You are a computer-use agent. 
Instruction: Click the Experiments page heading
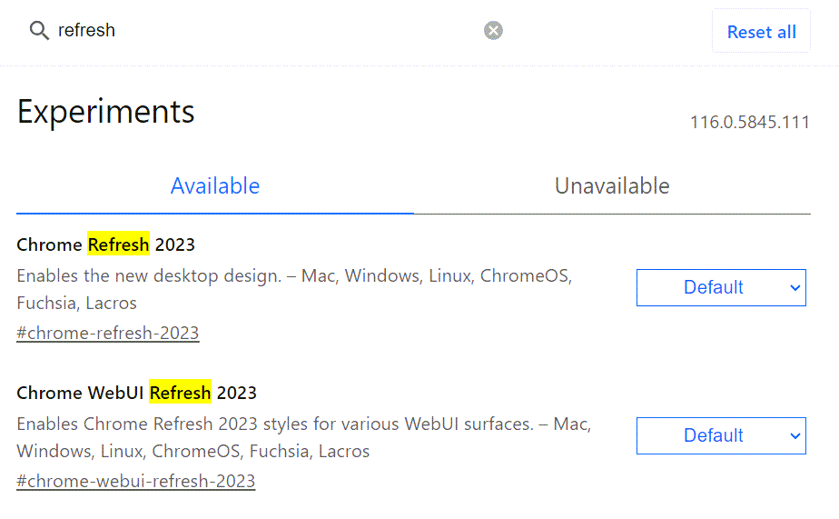(106, 112)
